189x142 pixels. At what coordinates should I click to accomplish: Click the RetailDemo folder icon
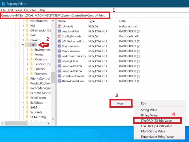click(x=27, y=98)
